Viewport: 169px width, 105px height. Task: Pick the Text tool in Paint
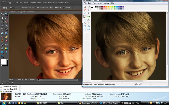88,20
